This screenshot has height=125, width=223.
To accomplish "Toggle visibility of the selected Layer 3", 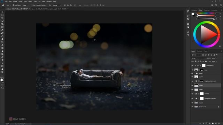I will click(192, 85).
